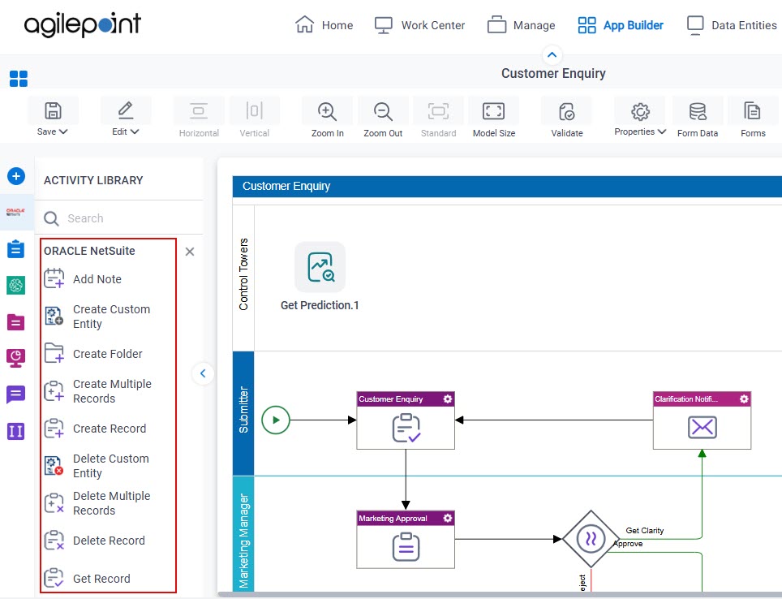Screen dimensions: 782x599
Task: Select the Oracle NetSuite sidebar tab
Action: point(16,212)
